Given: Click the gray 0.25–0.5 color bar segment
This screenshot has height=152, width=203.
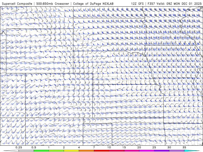Looking at the screenshot, I should pos(26,151).
